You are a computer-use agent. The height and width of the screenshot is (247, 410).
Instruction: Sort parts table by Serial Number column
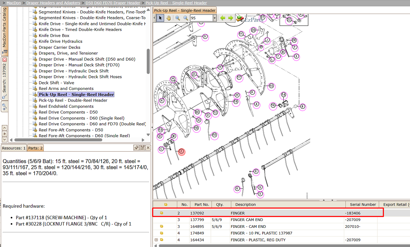[363, 205]
